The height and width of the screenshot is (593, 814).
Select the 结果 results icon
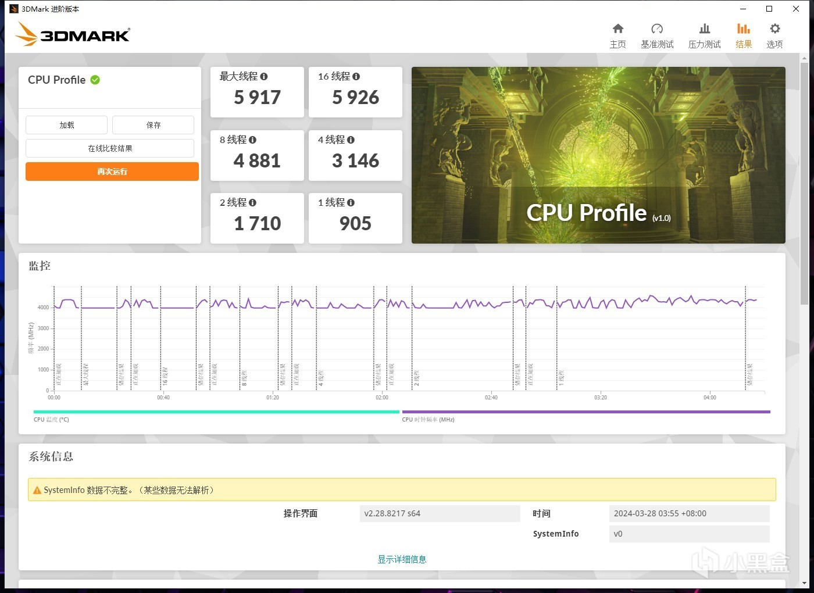click(744, 28)
